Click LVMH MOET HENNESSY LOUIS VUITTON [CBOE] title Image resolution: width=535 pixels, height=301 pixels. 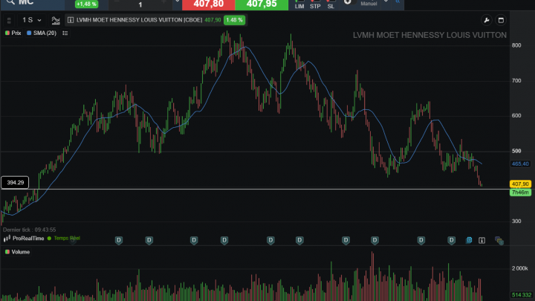pos(139,20)
